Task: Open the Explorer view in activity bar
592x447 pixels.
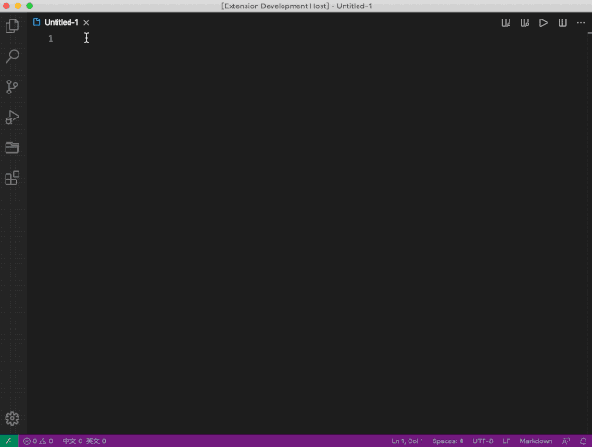Action: 12,26
